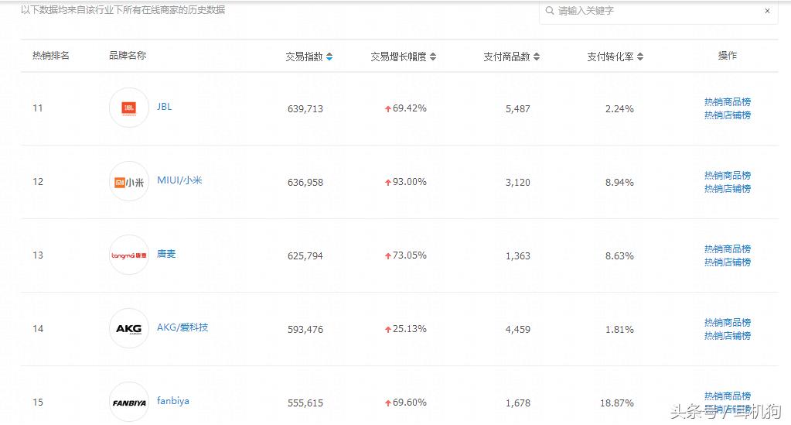Click the 1.81% conversion rate

(x=619, y=330)
